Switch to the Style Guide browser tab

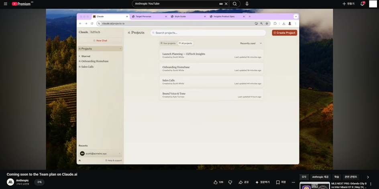187,17
